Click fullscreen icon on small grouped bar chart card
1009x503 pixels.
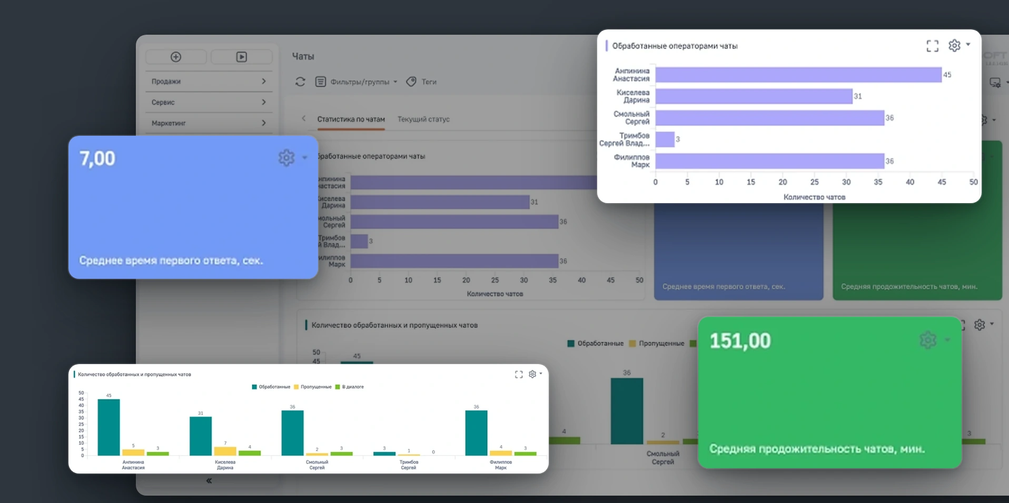(x=519, y=374)
